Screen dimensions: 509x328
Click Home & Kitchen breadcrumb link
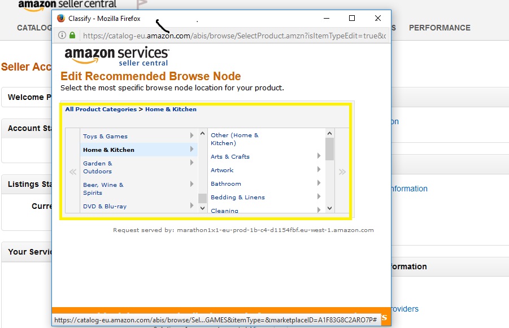171,110
